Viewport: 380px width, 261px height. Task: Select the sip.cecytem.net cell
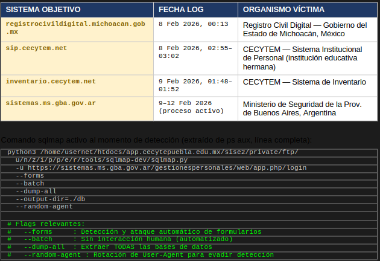(77, 58)
